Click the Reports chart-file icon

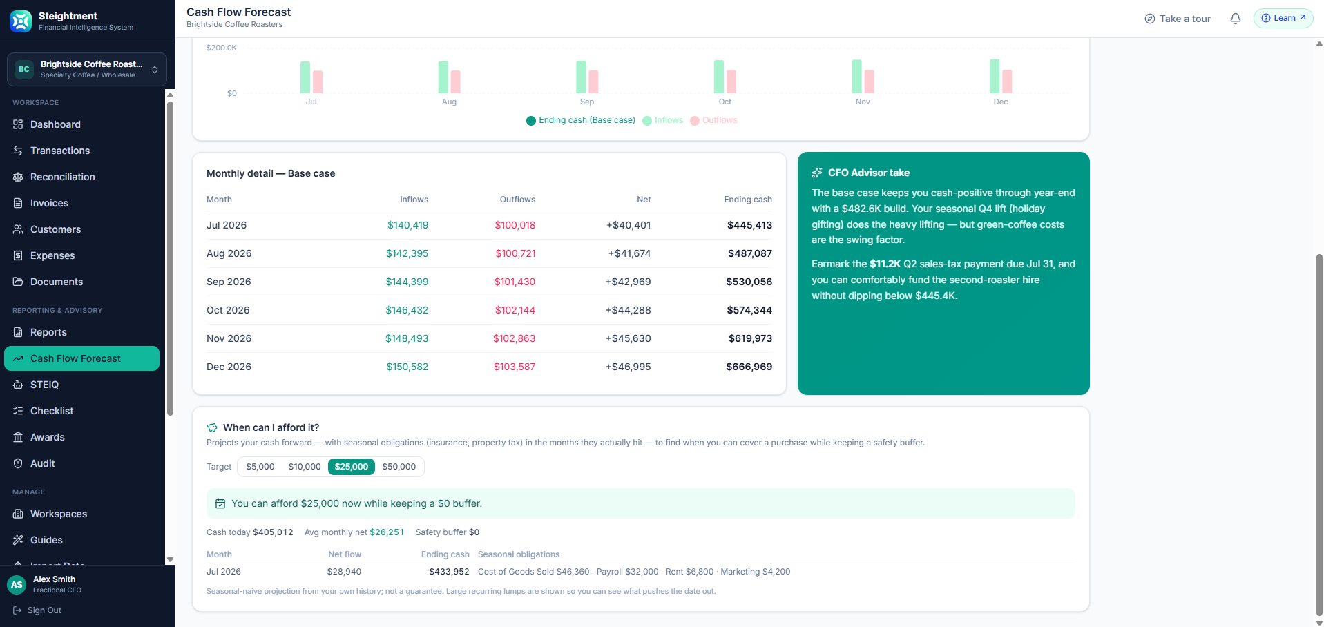pyautogui.click(x=18, y=332)
